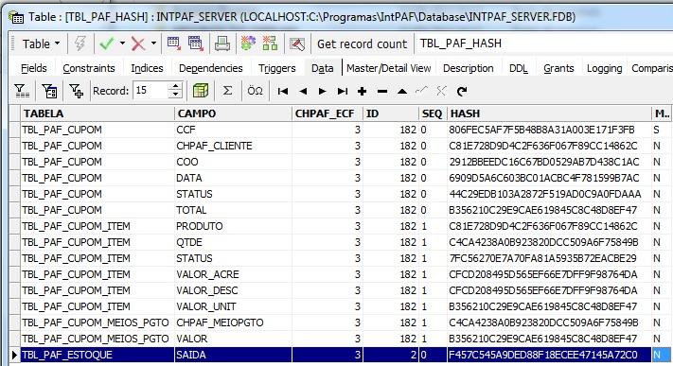Click the hierarchy diagram toolbar icon

pos(270,44)
